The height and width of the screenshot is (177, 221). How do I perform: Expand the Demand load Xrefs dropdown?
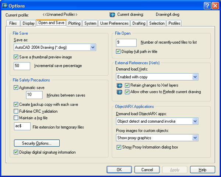click(x=195, y=77)
